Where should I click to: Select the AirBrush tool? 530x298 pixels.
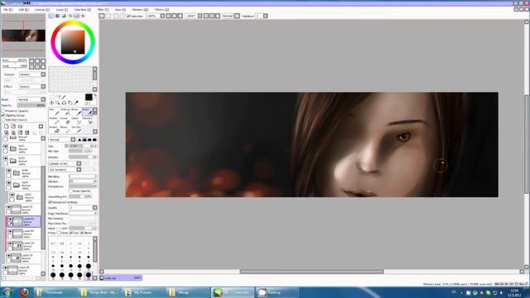tap(65, 112)
